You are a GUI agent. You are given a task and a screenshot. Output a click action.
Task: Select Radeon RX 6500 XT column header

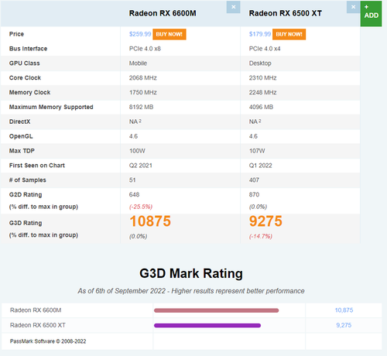286,13
